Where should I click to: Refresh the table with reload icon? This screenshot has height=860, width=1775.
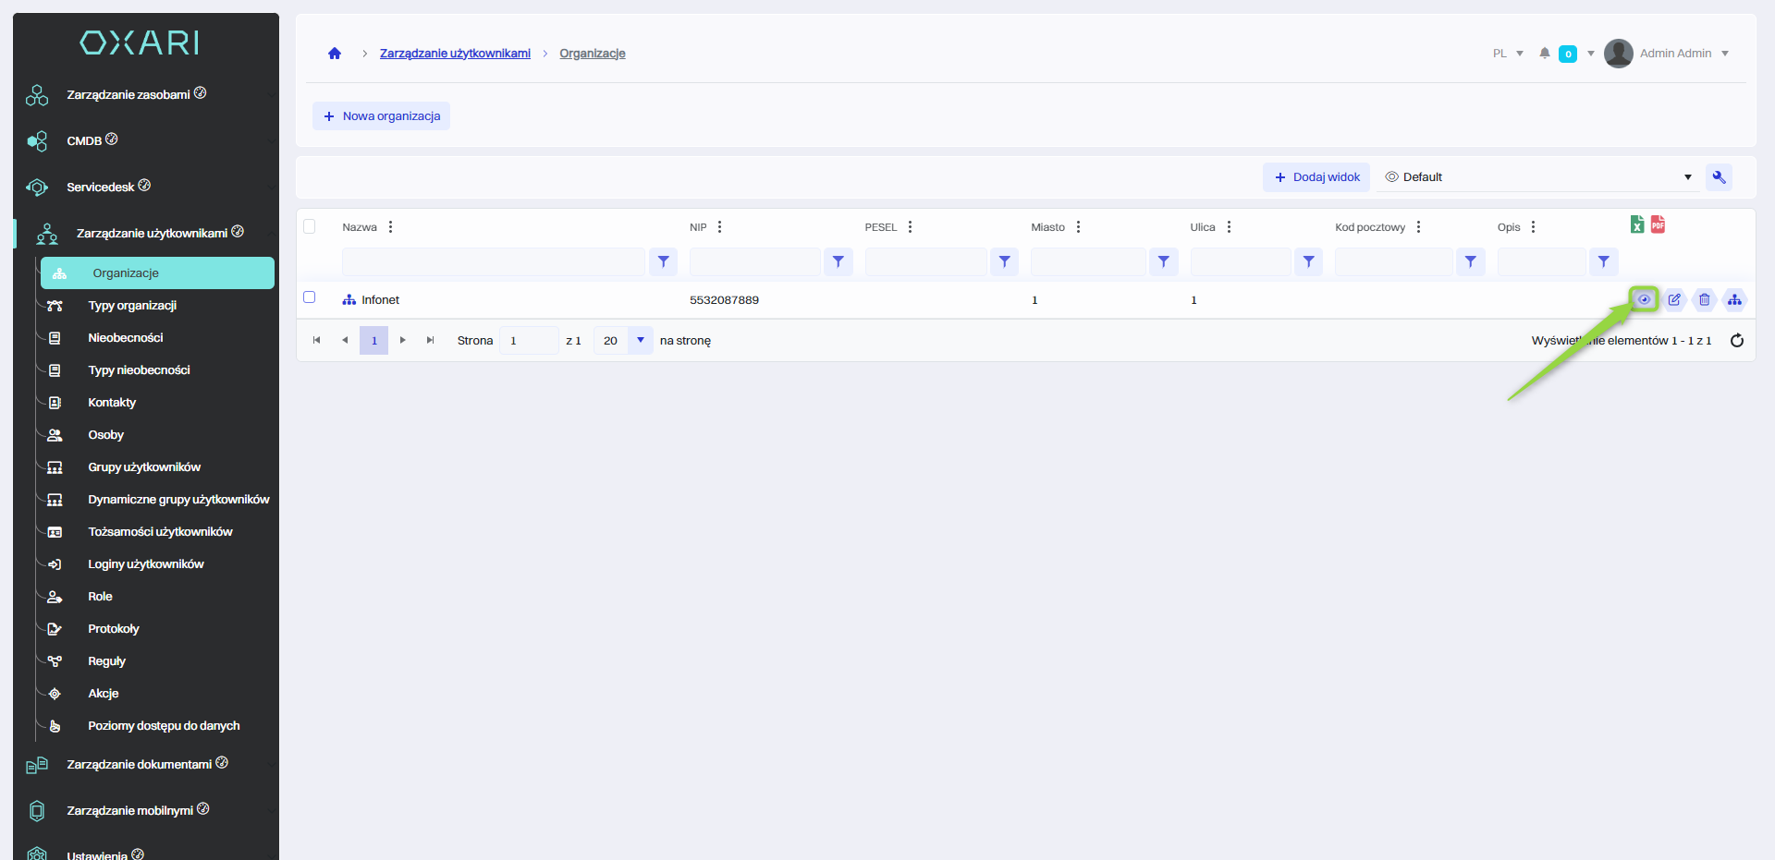point(1737,341)
